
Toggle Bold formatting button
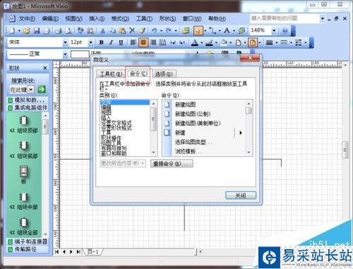102,42
